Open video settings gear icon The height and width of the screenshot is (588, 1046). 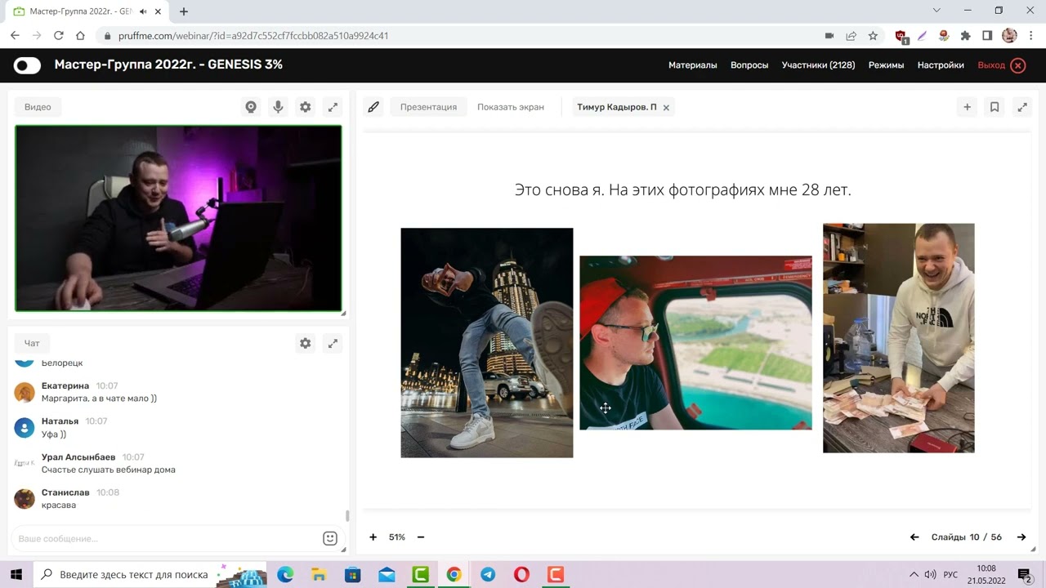coord(305,107)
